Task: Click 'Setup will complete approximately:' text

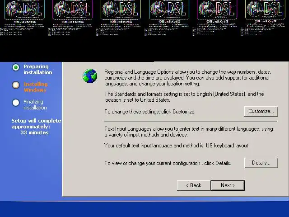Action: click(x=36, y=123)
